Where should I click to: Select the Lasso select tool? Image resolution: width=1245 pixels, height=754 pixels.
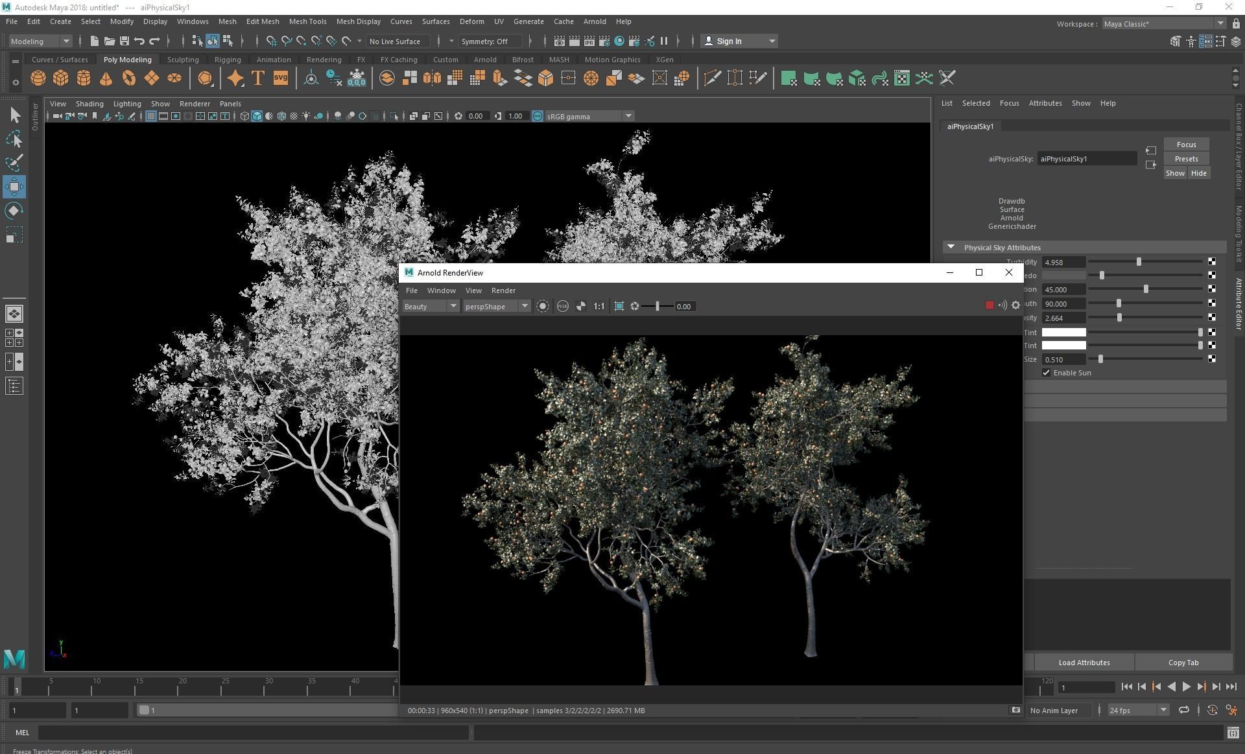(x=14, y=139)
